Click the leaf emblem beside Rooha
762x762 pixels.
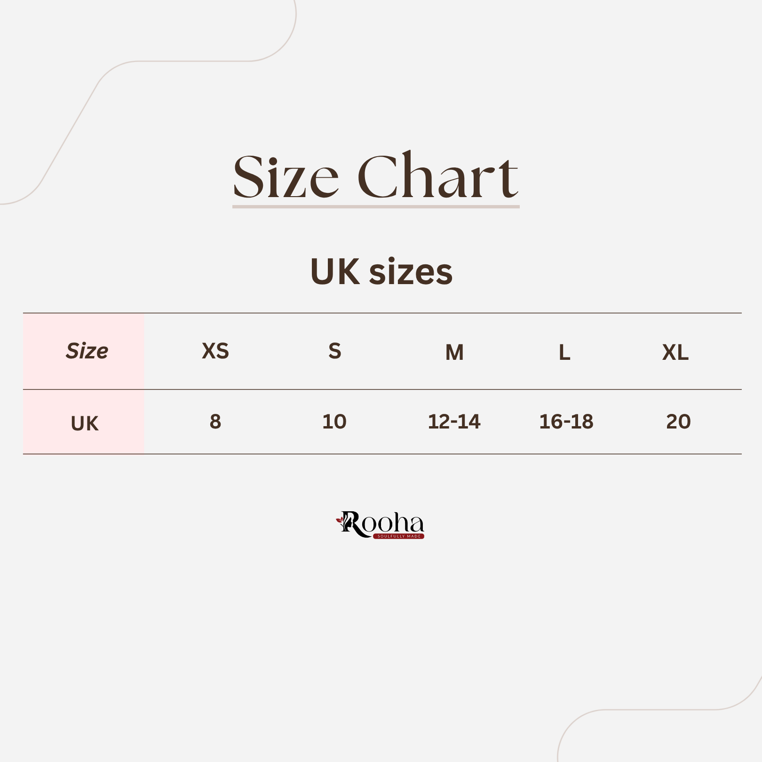point(340,520)
